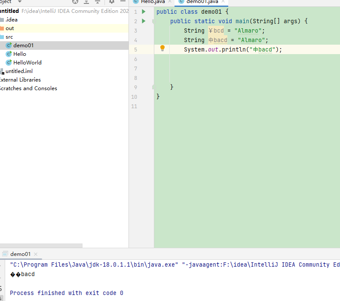Click line number 3 in the gutter

(x=135, y=31)
